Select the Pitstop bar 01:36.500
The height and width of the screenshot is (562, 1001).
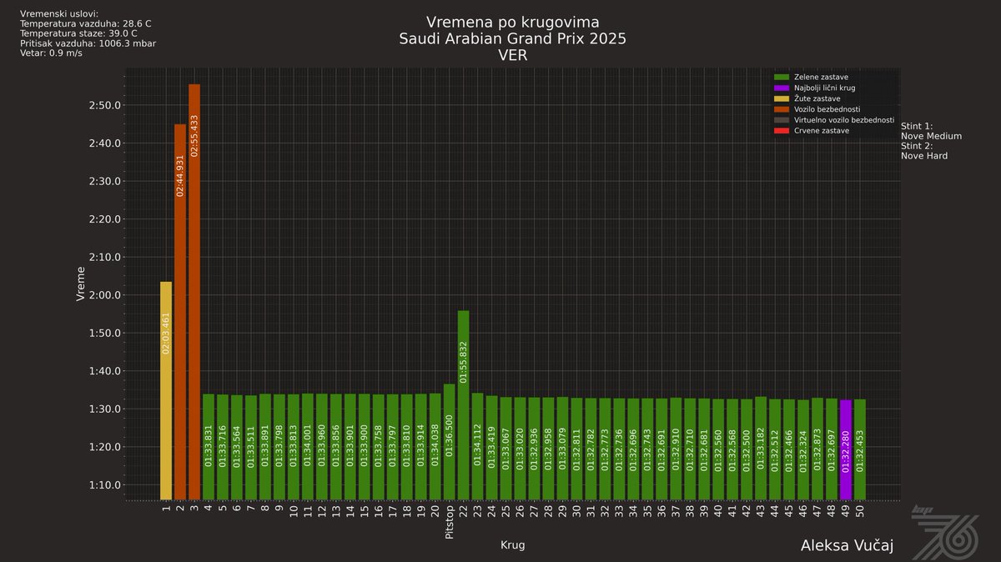pyautogui.click(x=449, y=442)
